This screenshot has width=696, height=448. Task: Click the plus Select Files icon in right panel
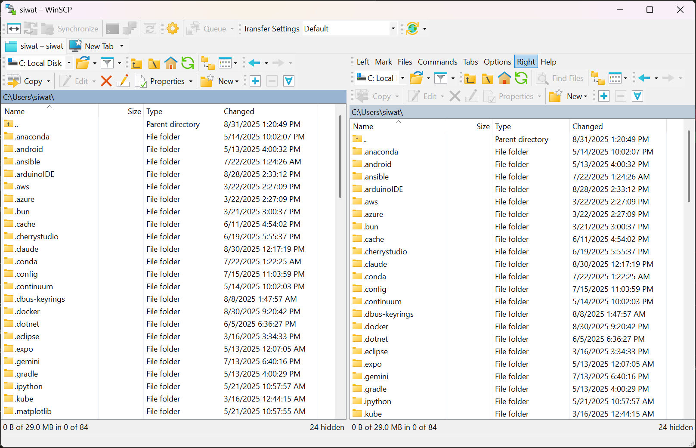click(604, 96)
